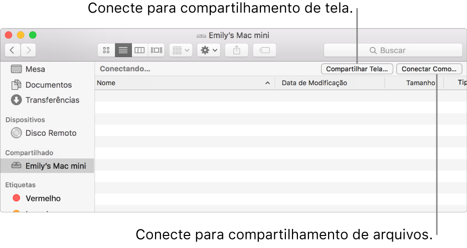
Task: Toggle sort order arrow in Nome column
Action: tap(267, 83)
